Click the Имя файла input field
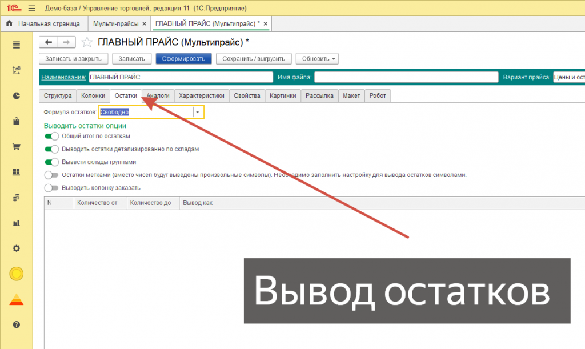 click(406, 77)
